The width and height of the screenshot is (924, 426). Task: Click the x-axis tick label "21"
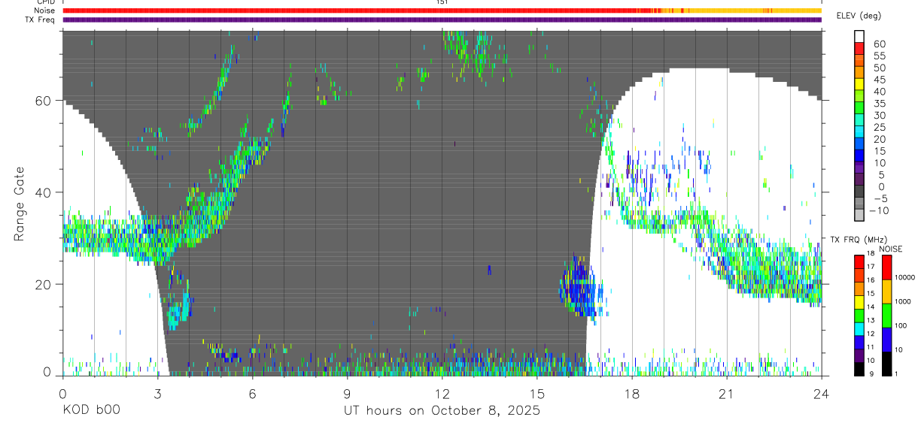click(x=726, y=393)
